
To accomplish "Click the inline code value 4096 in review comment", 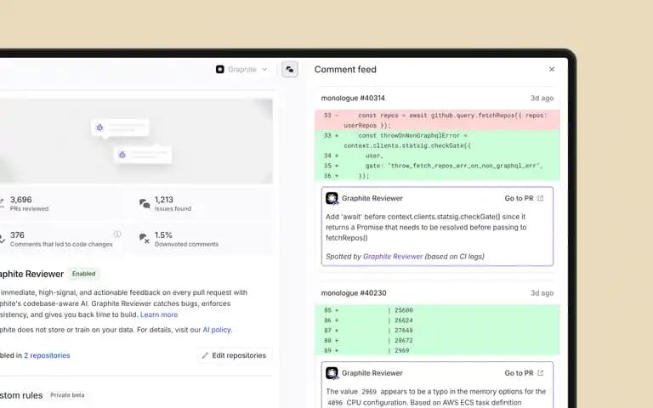I will click(x=335, y=403).
